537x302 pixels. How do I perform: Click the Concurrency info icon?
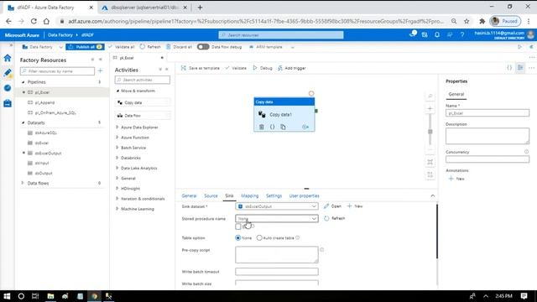pos(526,152)
